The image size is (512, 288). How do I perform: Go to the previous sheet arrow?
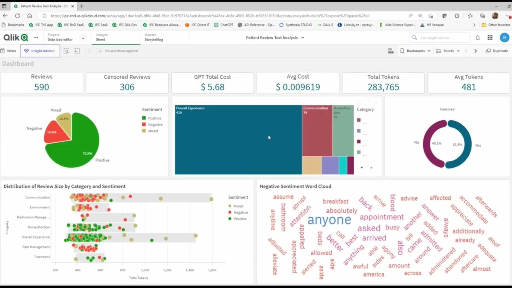coord(466,51)
